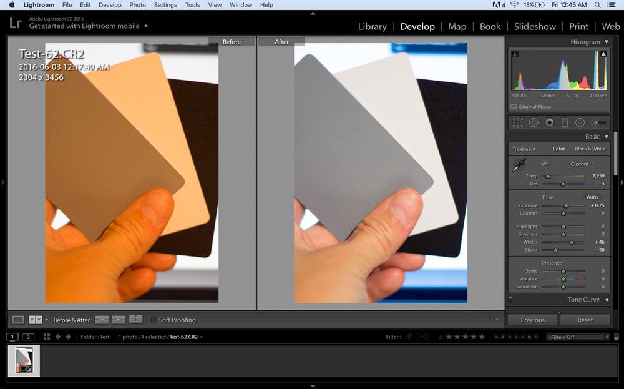Open the Photo menu
The width and height of the screenshot is (624, 389).
pos(137,5)
